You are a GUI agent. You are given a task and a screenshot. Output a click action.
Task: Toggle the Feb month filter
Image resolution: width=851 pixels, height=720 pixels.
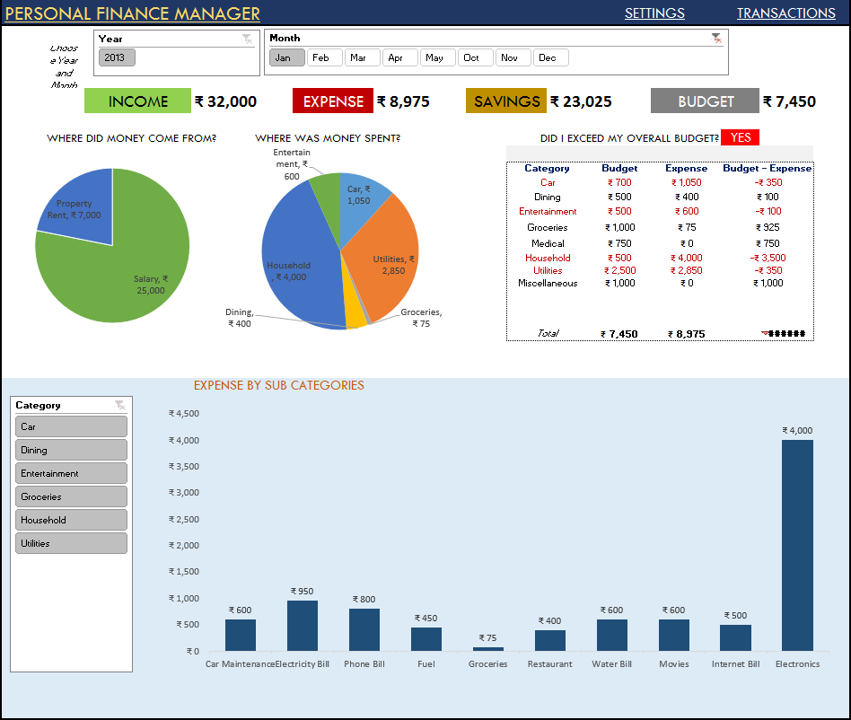point(324,57)
